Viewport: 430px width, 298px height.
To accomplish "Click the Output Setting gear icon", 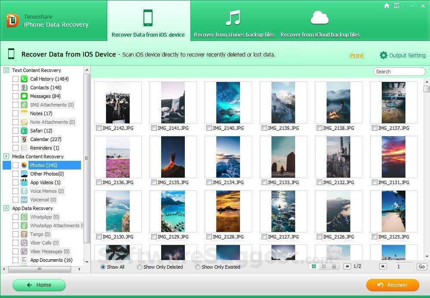I will point(383,55).
